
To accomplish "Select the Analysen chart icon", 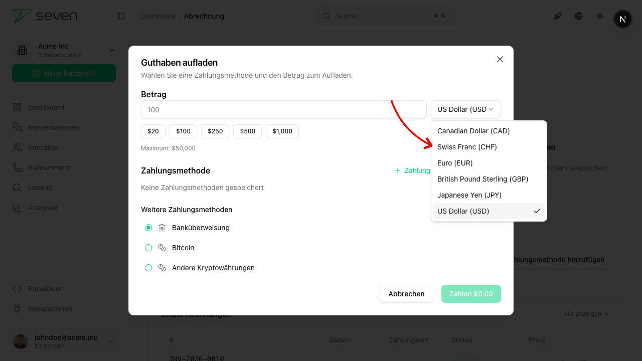I will point(17,208).
